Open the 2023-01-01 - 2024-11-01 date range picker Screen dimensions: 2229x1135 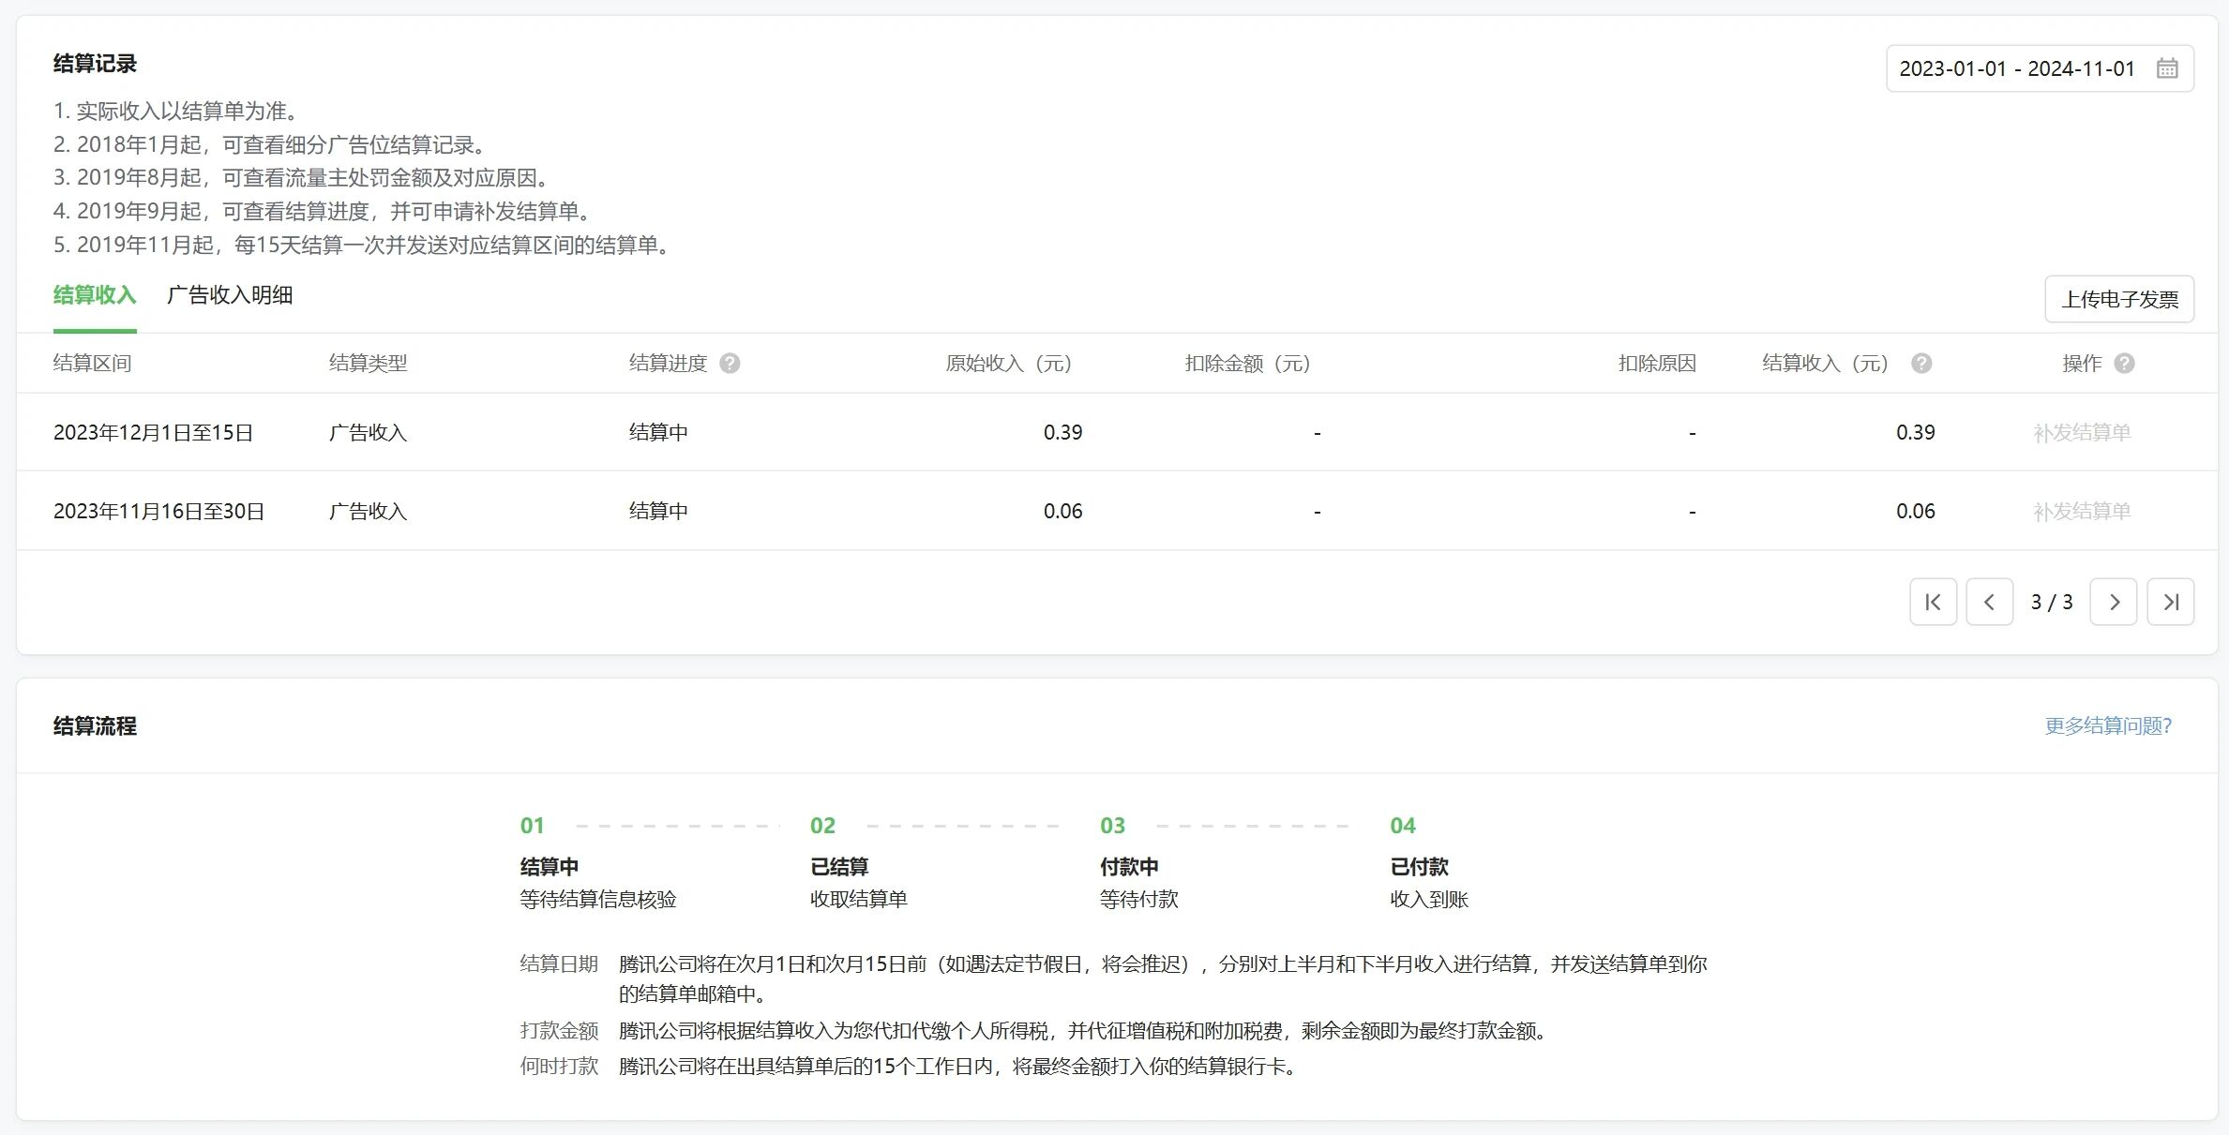coord(2016,68)
